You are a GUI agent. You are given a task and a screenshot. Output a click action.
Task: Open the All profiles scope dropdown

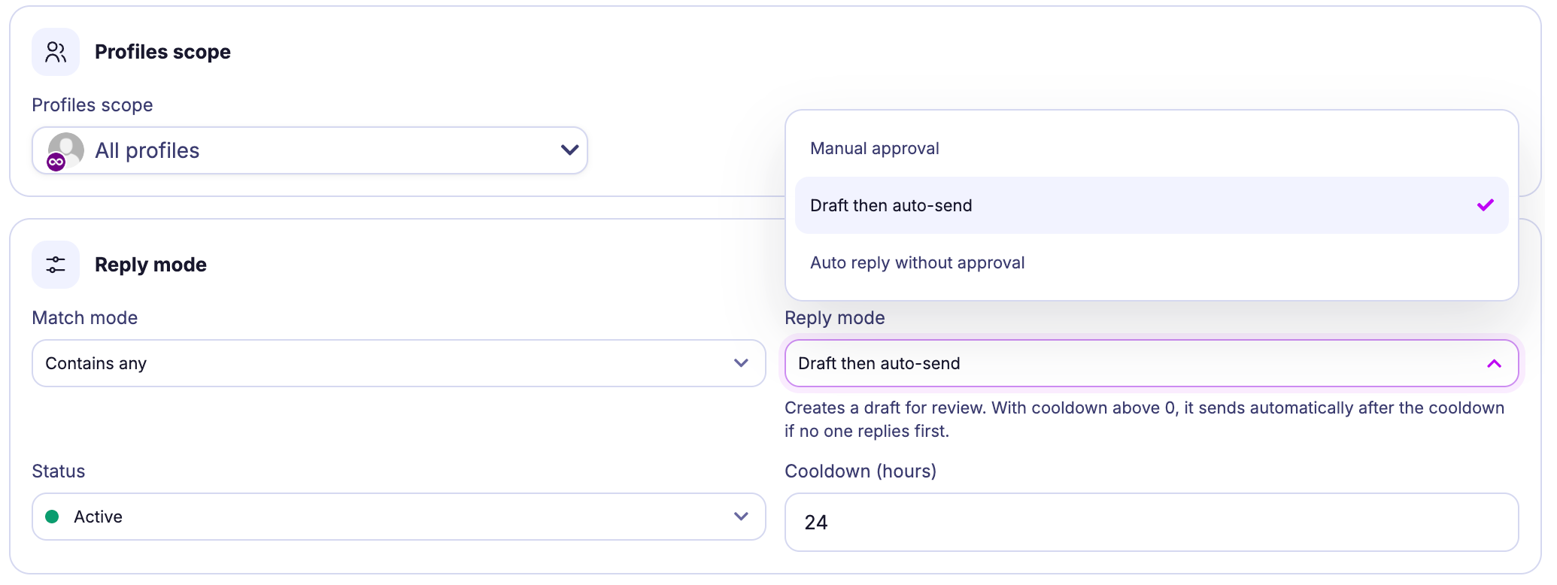309,150
